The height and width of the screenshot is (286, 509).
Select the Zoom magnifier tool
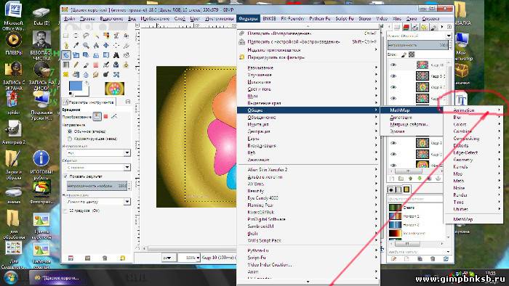86,45
